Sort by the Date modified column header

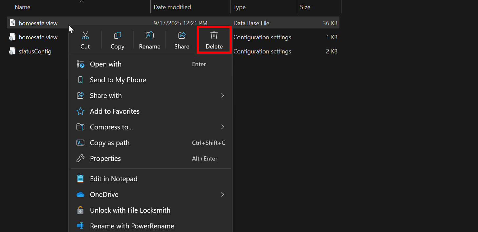[x=172, y=7]
